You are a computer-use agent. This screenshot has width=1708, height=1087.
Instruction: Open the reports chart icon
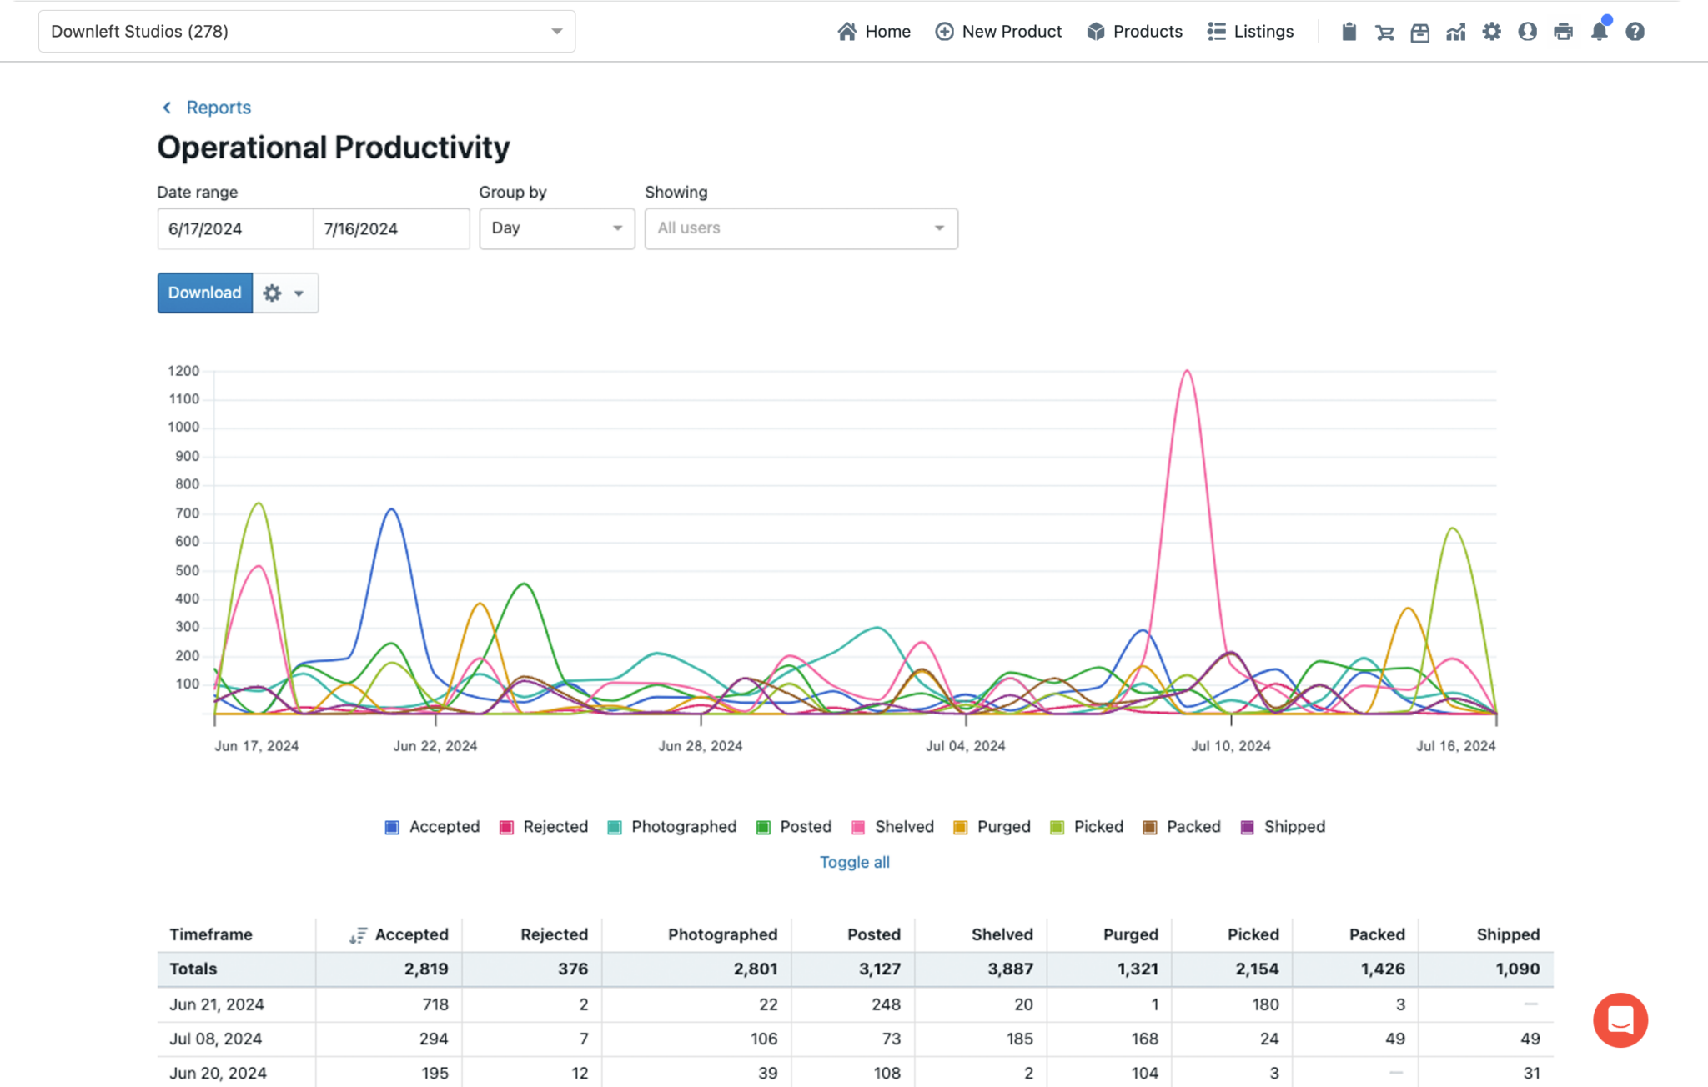point(1456,31)
